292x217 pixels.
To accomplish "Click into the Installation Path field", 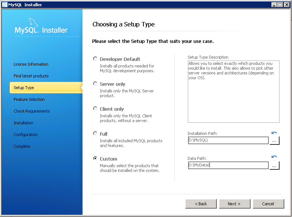I will [x=228, y=140].
